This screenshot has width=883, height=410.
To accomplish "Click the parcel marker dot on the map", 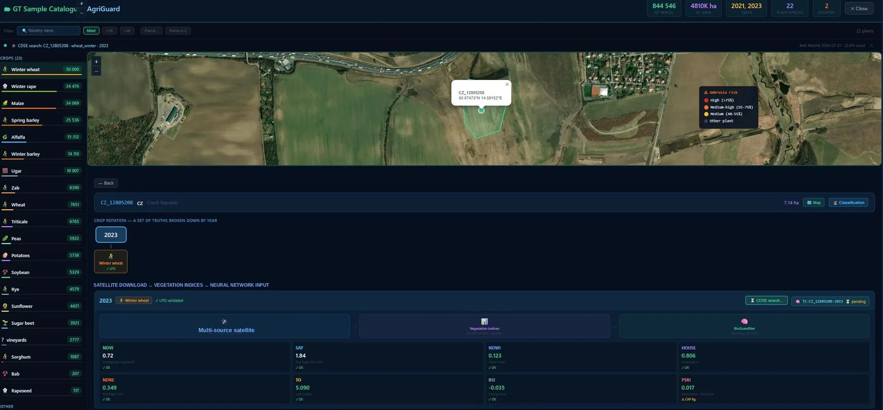I will 481,110.
